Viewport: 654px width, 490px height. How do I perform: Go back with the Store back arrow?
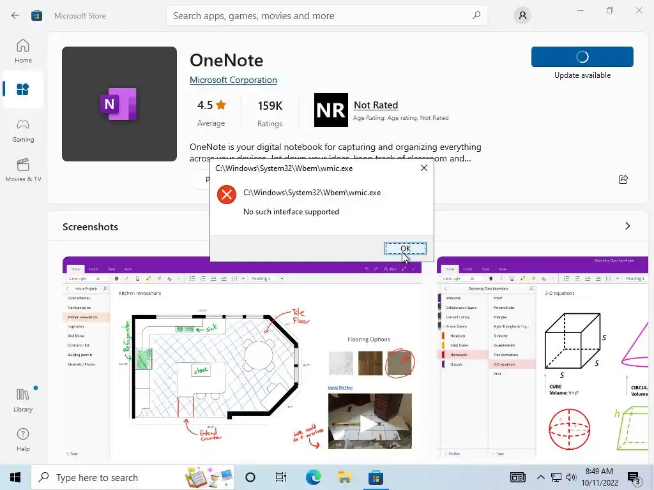(15, 16)
